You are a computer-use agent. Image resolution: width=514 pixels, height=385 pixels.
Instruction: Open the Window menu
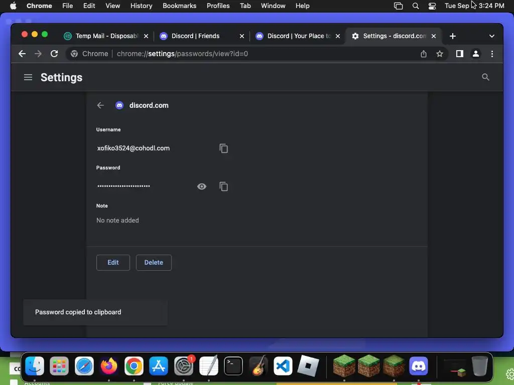pos(273,6)
